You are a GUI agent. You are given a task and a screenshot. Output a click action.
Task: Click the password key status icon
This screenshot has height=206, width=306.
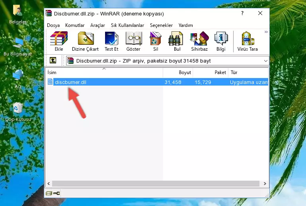[x=57, y=193]
